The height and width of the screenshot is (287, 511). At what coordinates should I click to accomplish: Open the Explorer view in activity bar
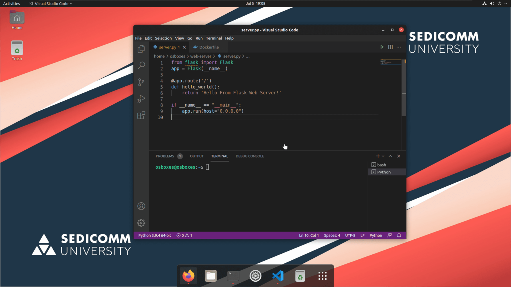point(141,49)
